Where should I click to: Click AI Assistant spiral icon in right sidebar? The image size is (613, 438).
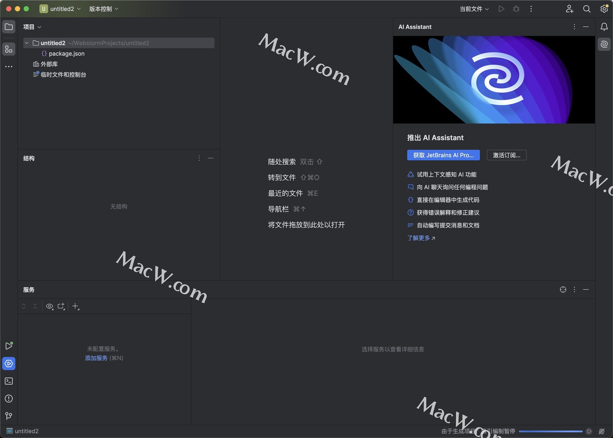[604, 44]
